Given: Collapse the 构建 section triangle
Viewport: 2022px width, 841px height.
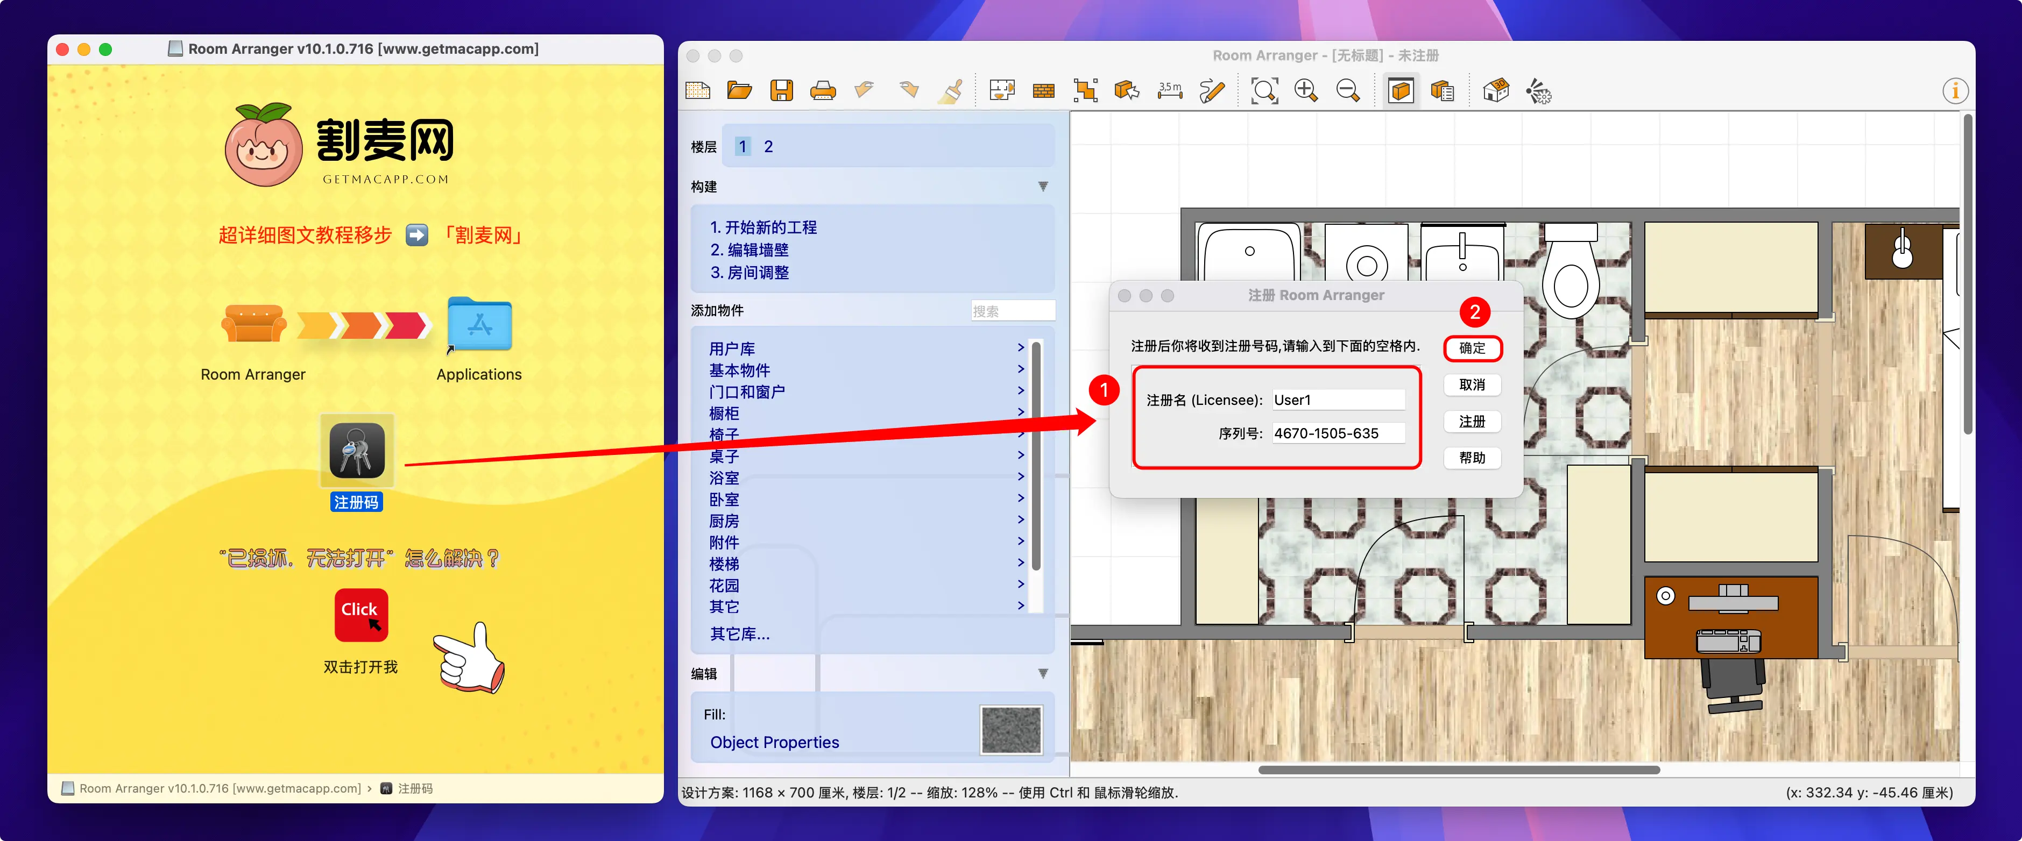Looking at the screenshot, I should pyautogui.click(x=1042, y=187).
